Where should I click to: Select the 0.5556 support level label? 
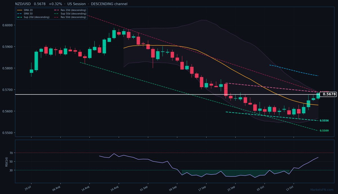click(324, 121)
